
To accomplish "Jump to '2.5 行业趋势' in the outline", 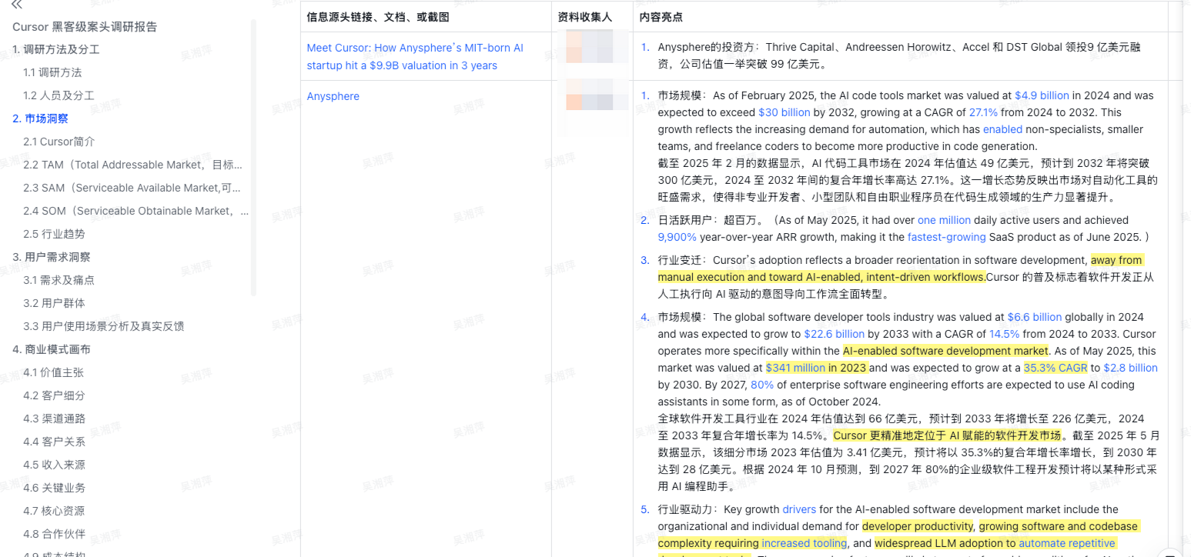I will [x=54, y=234].
